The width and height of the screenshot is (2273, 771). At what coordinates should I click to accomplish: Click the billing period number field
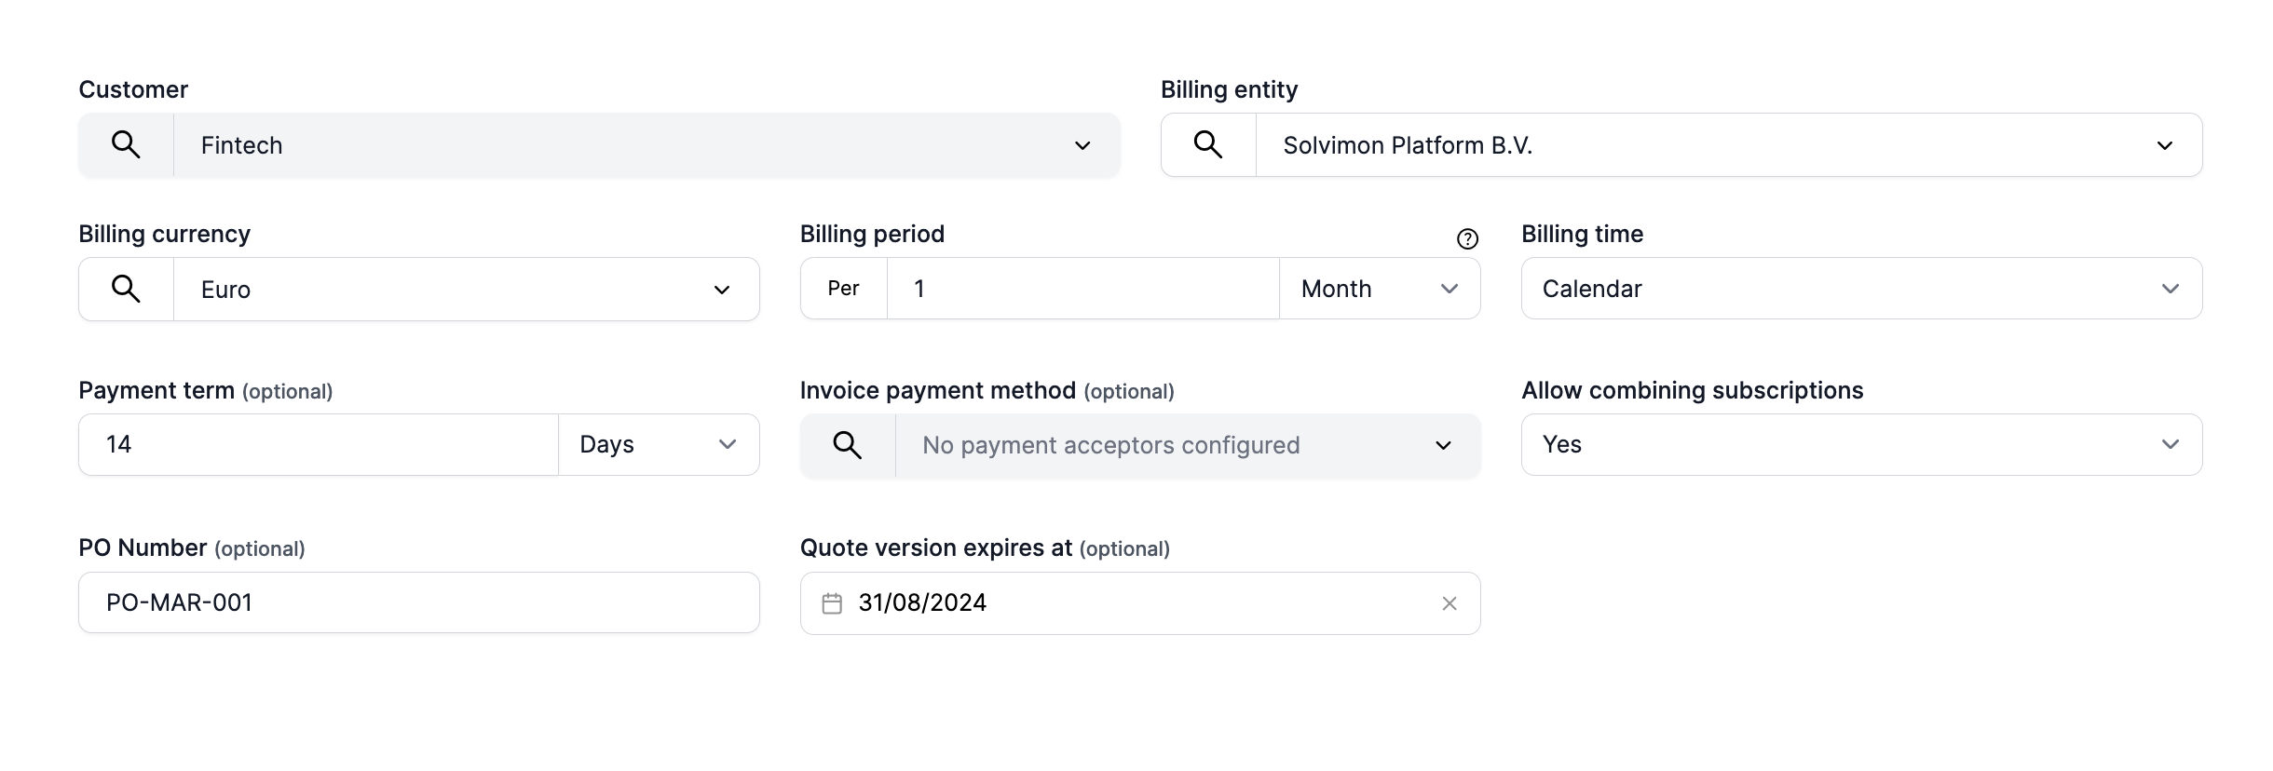[x=1082, y=289]
